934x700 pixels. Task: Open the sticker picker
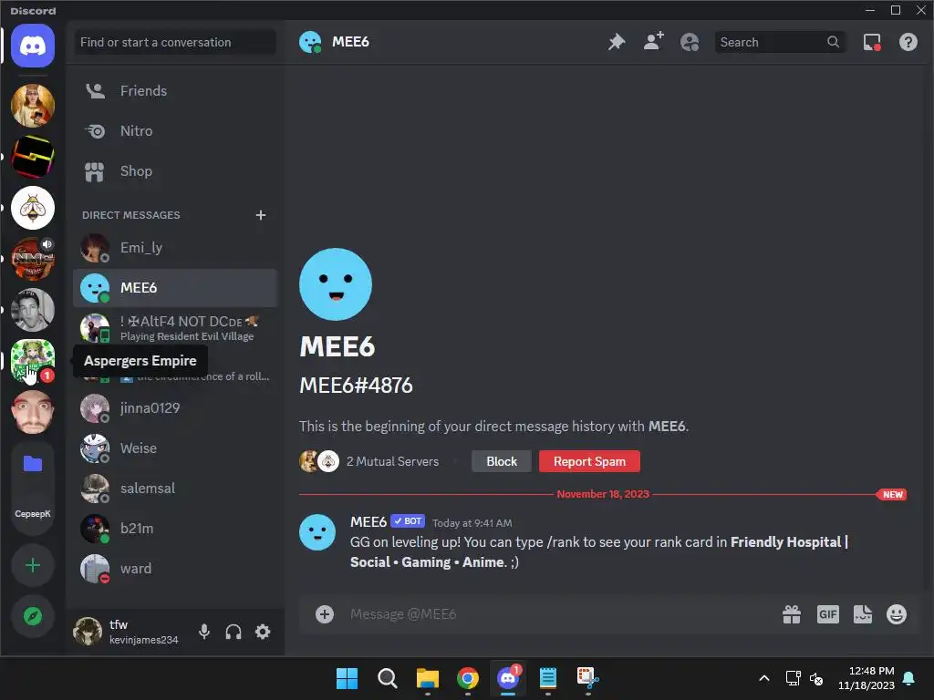[x=862, y=614]
